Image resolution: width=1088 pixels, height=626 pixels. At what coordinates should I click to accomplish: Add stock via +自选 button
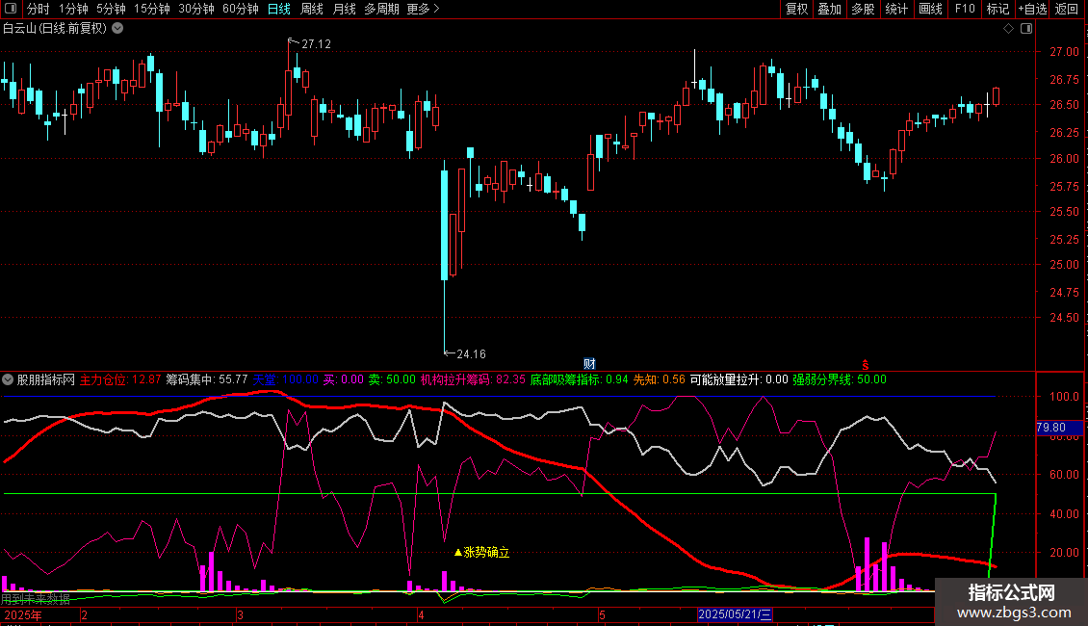point(1032,9)
